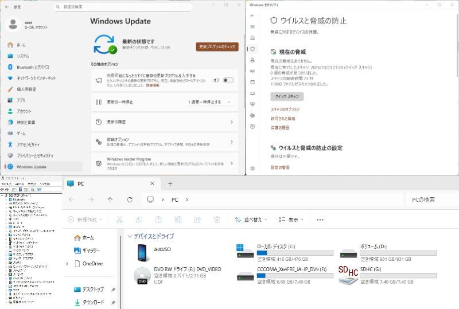Click the PCの検索 search box
The height and width of the screenshot is (309, 459).
click(x=431, y=200)
